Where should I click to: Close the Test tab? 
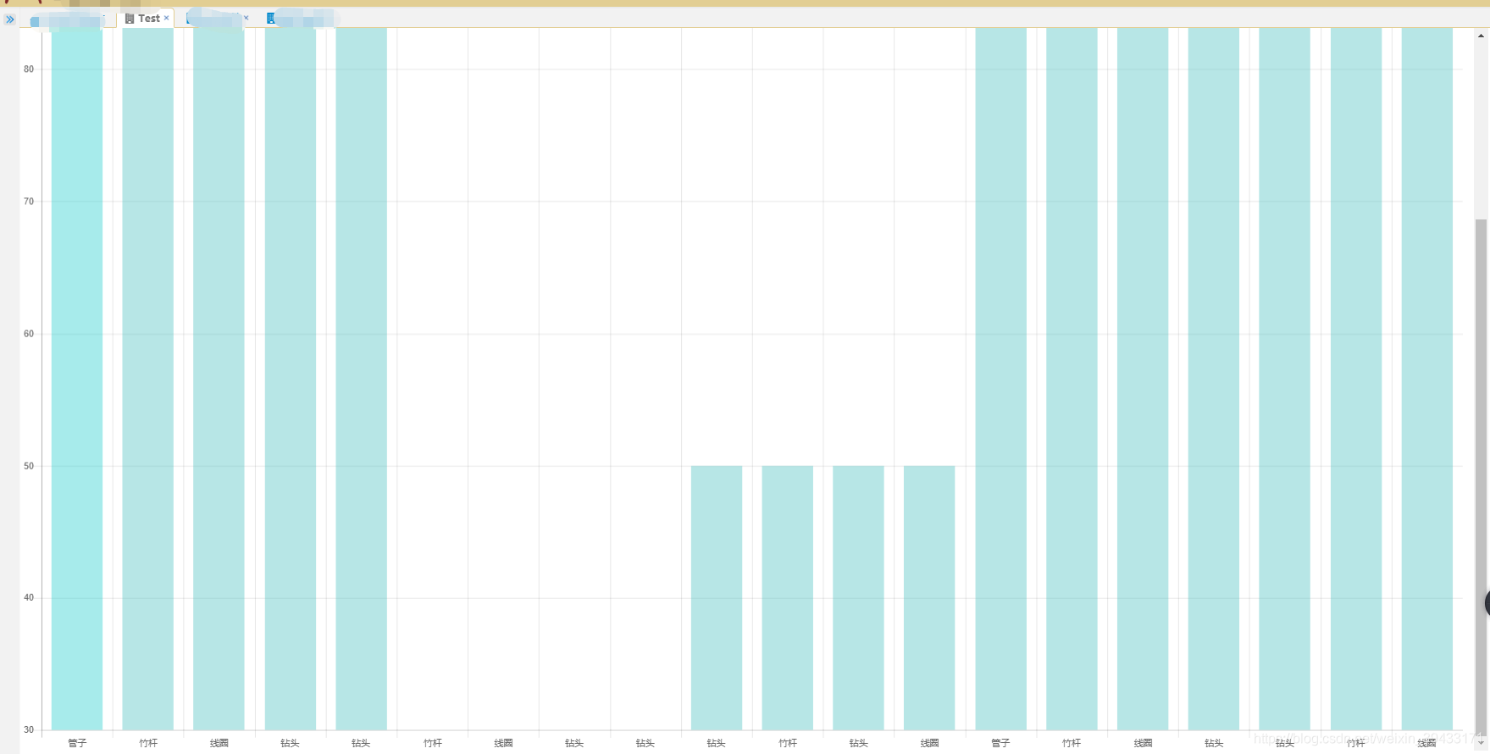[x=167, y=18]
